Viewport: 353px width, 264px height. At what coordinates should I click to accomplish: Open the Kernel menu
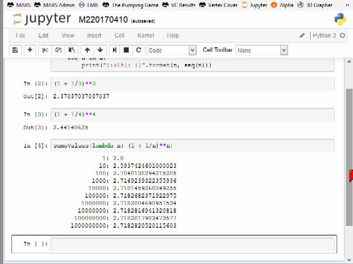point(146,36)
